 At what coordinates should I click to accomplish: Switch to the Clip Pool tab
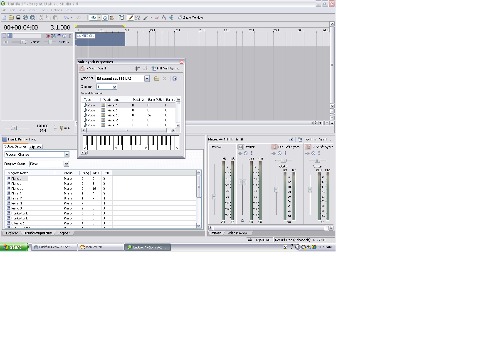click(35, 147)
